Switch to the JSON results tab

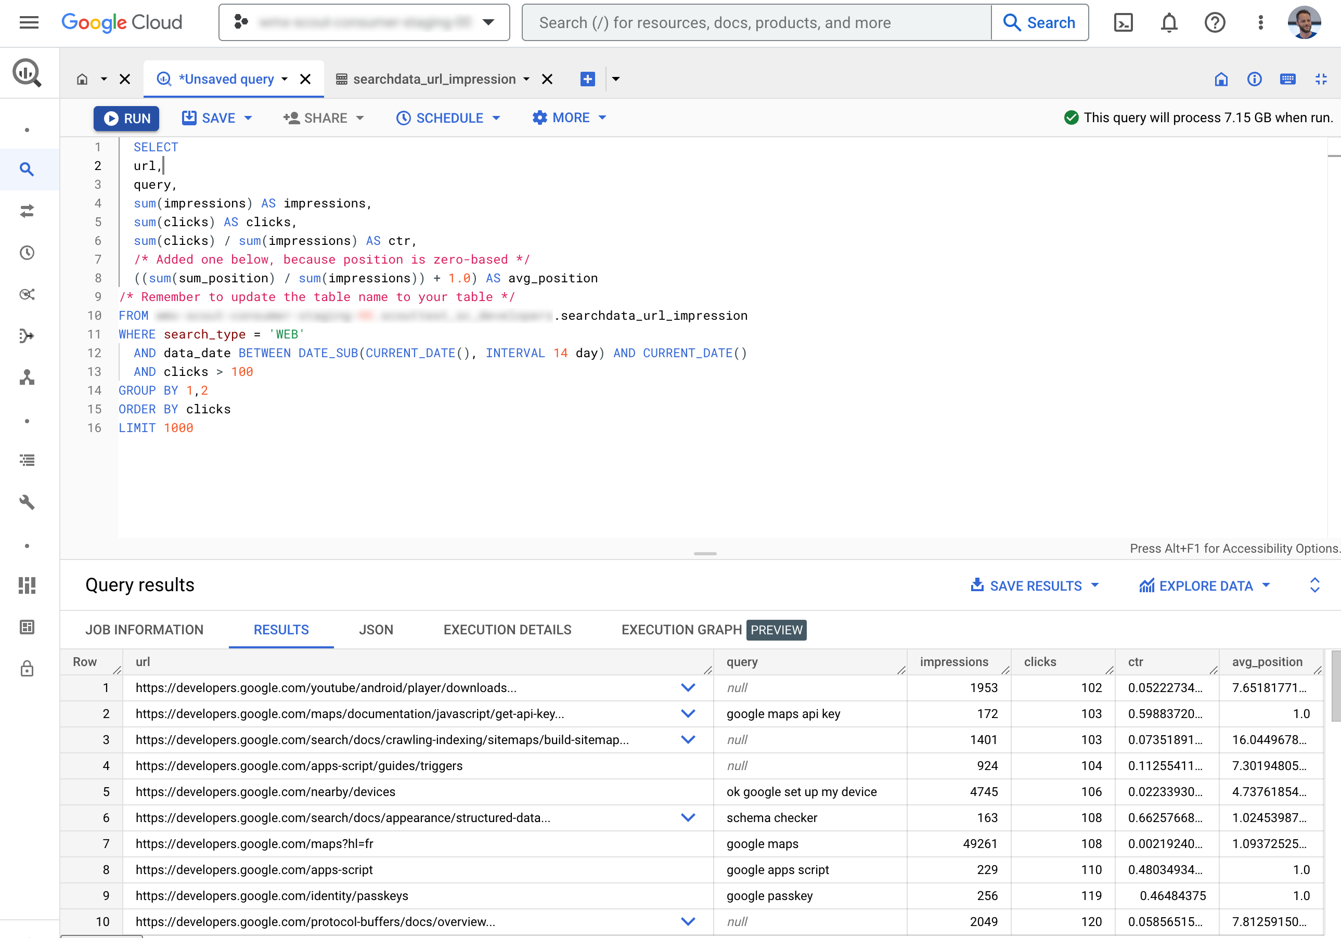pos(375,630)
